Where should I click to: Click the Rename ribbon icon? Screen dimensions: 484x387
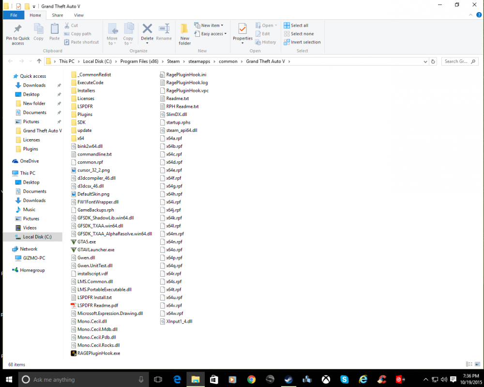(164, 29)
